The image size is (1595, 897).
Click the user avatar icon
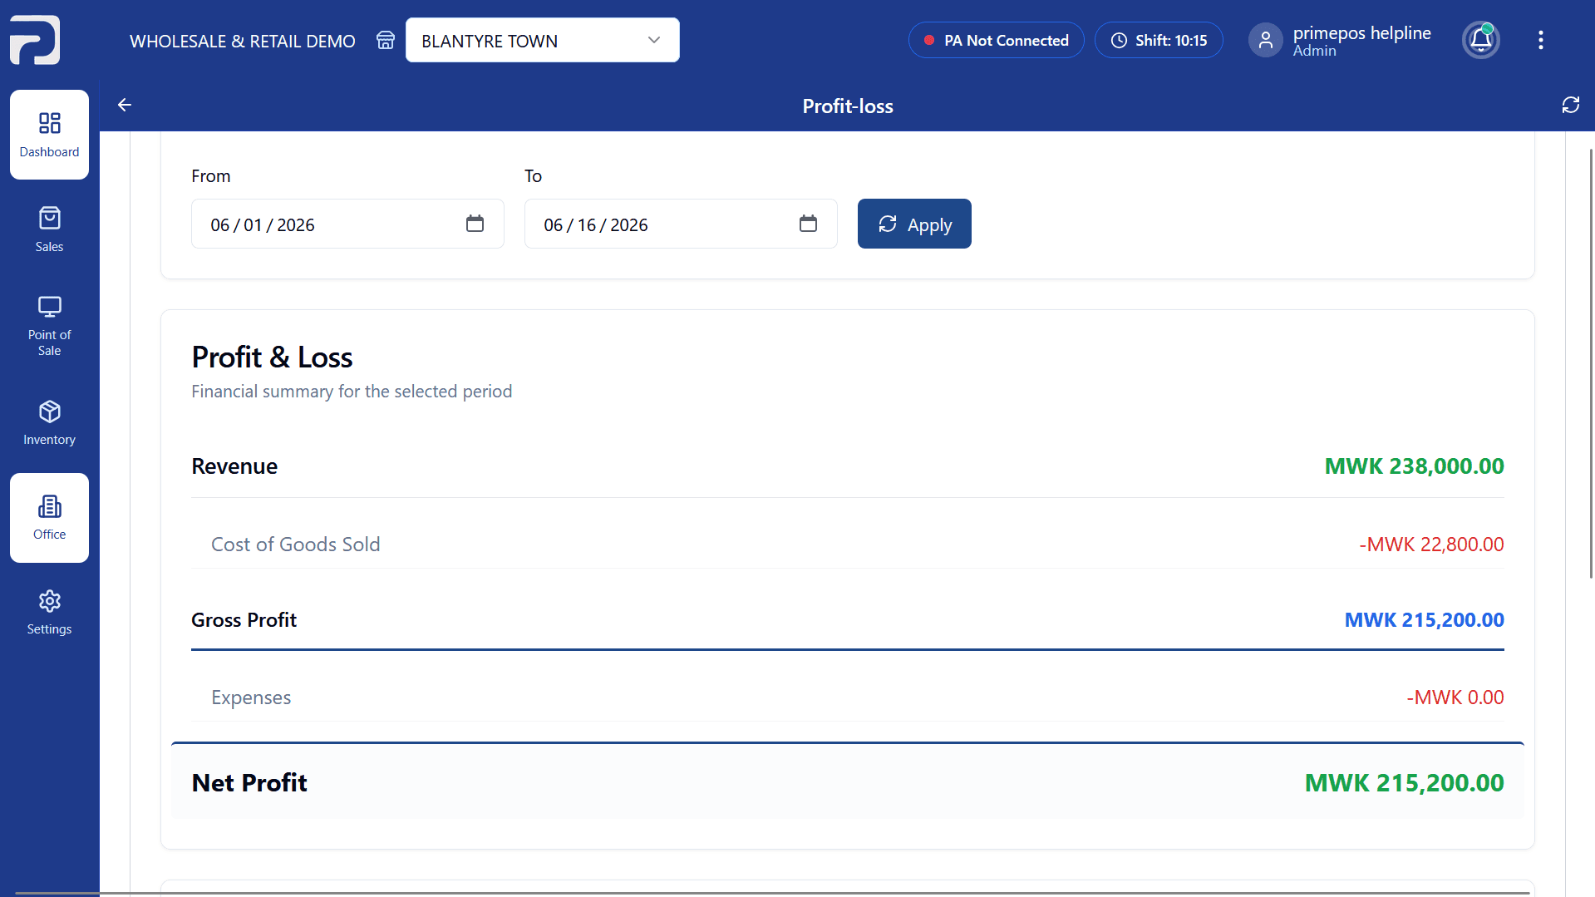1265,40
